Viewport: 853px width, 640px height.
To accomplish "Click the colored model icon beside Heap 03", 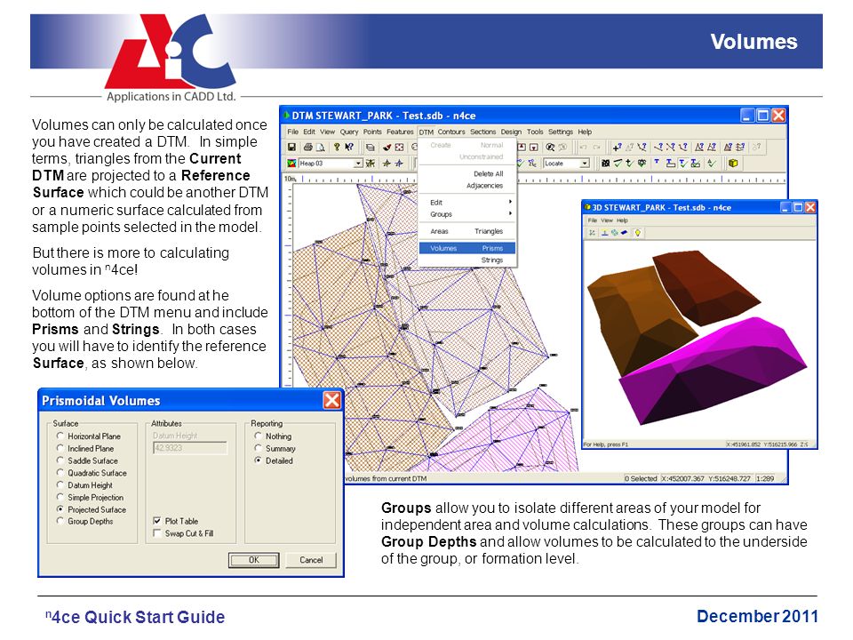I will 291,164.
